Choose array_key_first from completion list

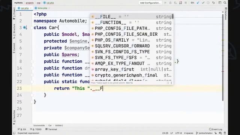tap(132, 69)
